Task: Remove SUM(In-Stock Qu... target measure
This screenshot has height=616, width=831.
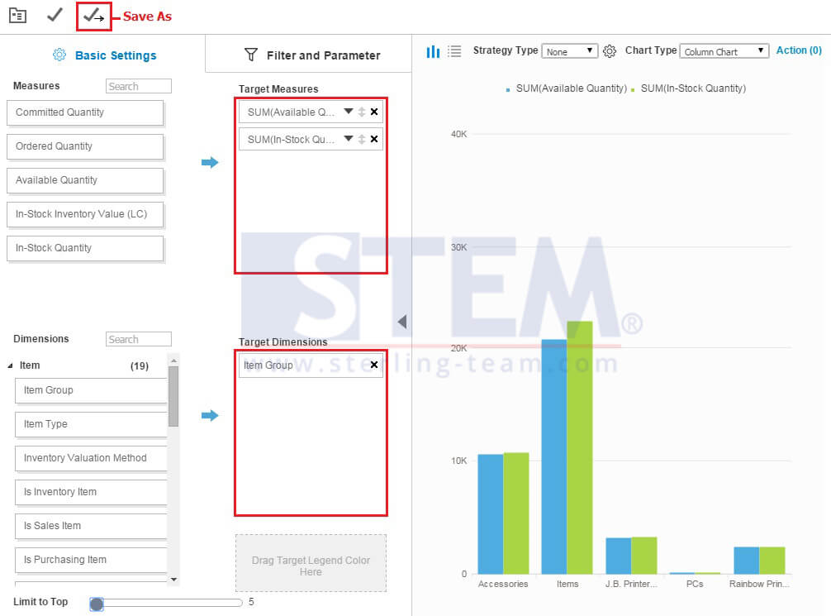Action: [374, 138]
